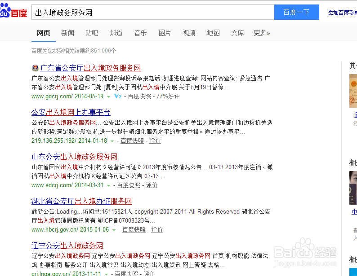Click the sidebar passport photo thumbnail
This screenshot has height=276, width=357.
point(353,188)
